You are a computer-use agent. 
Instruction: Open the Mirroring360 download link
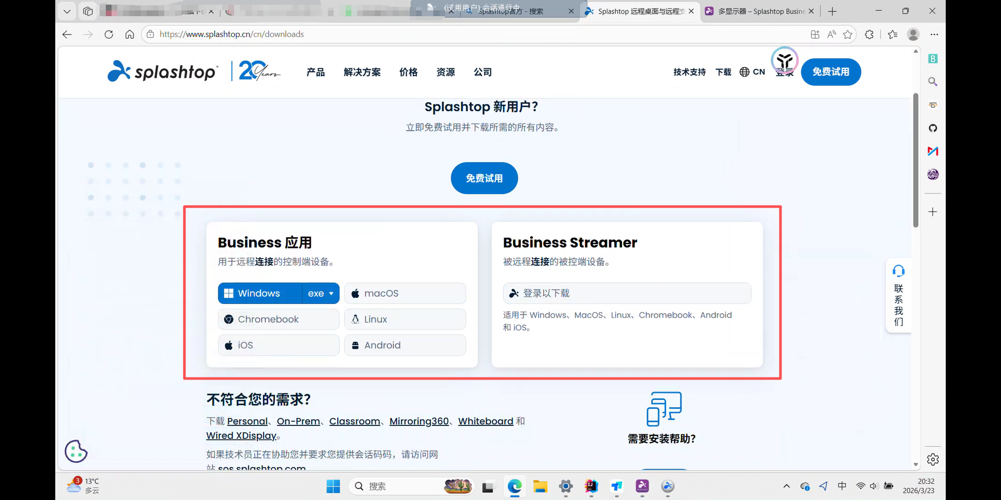[419, 421]
